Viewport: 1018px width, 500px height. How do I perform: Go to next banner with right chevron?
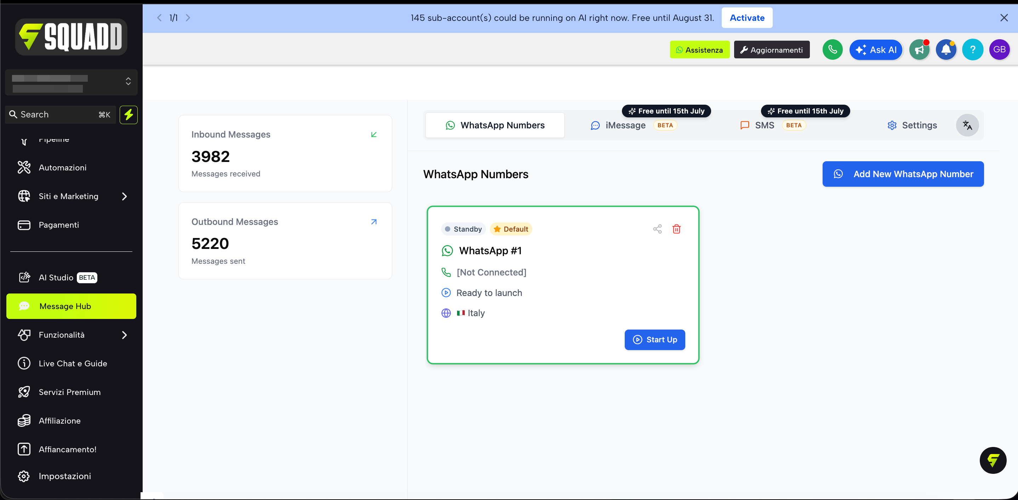click(x=188, y=18)
